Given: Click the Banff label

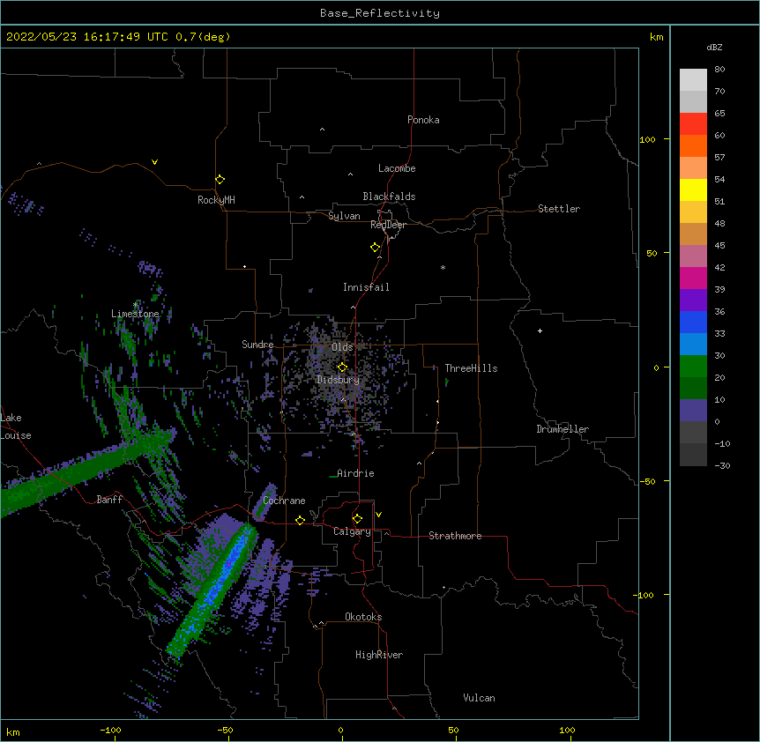Looking at the screenshot, I should click(x=109, y=500).
